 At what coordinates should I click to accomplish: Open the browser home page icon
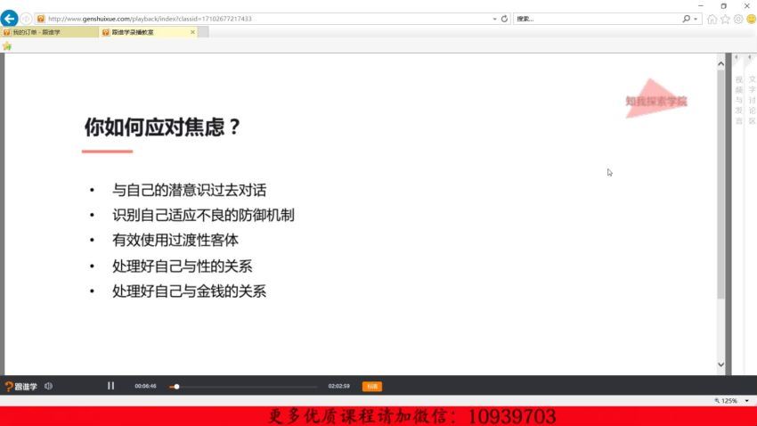tap(712, 19)
